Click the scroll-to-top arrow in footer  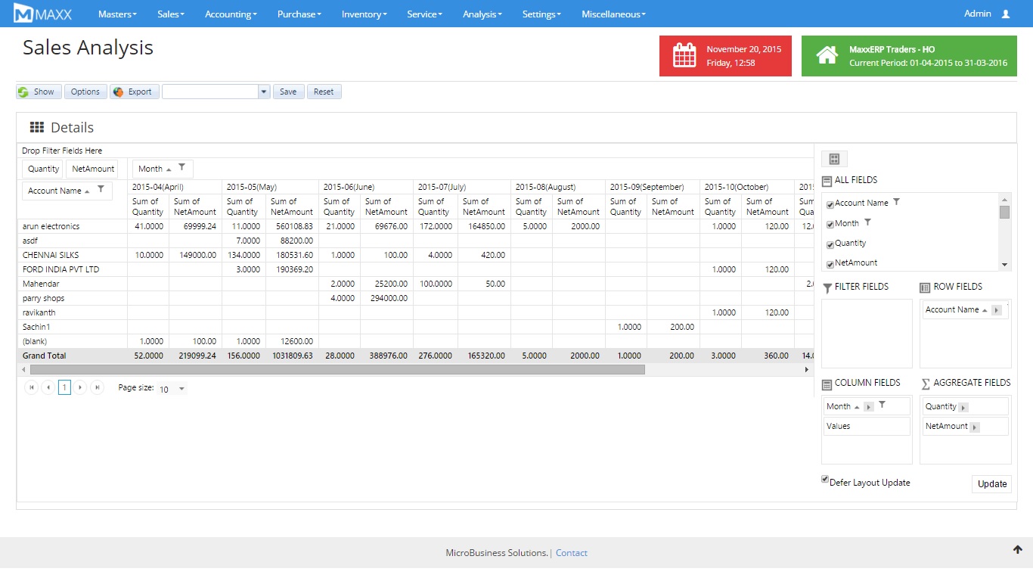(1017, 550)
